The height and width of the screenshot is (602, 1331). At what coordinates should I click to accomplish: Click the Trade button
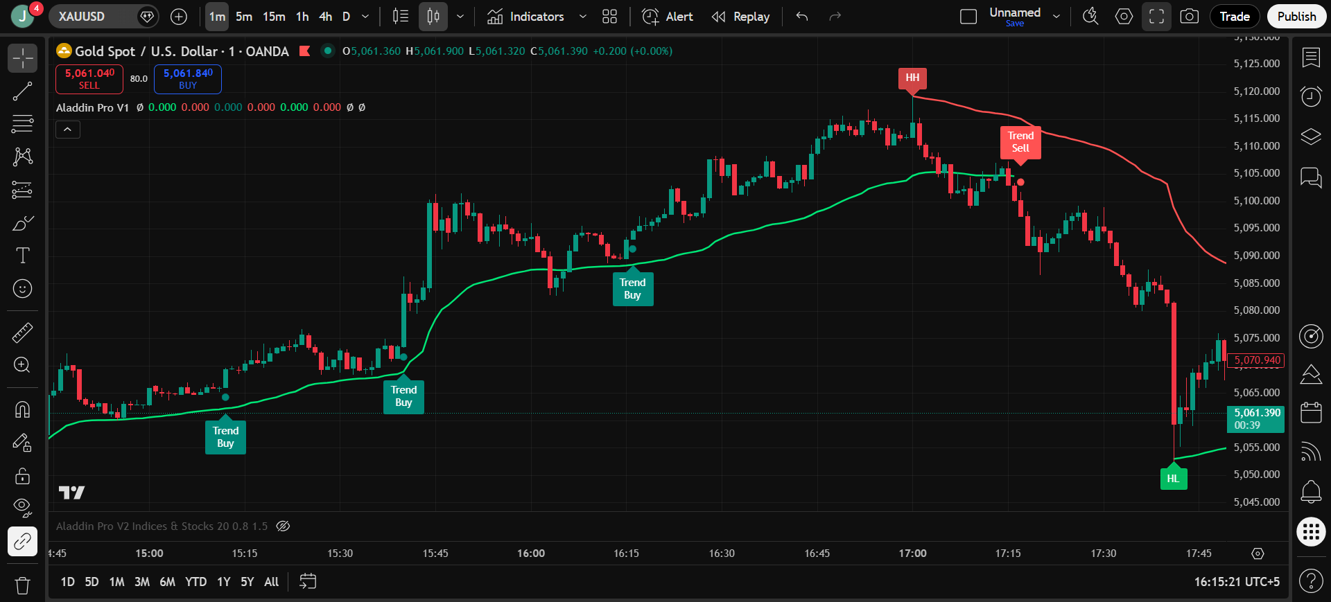click(1235, 17)
